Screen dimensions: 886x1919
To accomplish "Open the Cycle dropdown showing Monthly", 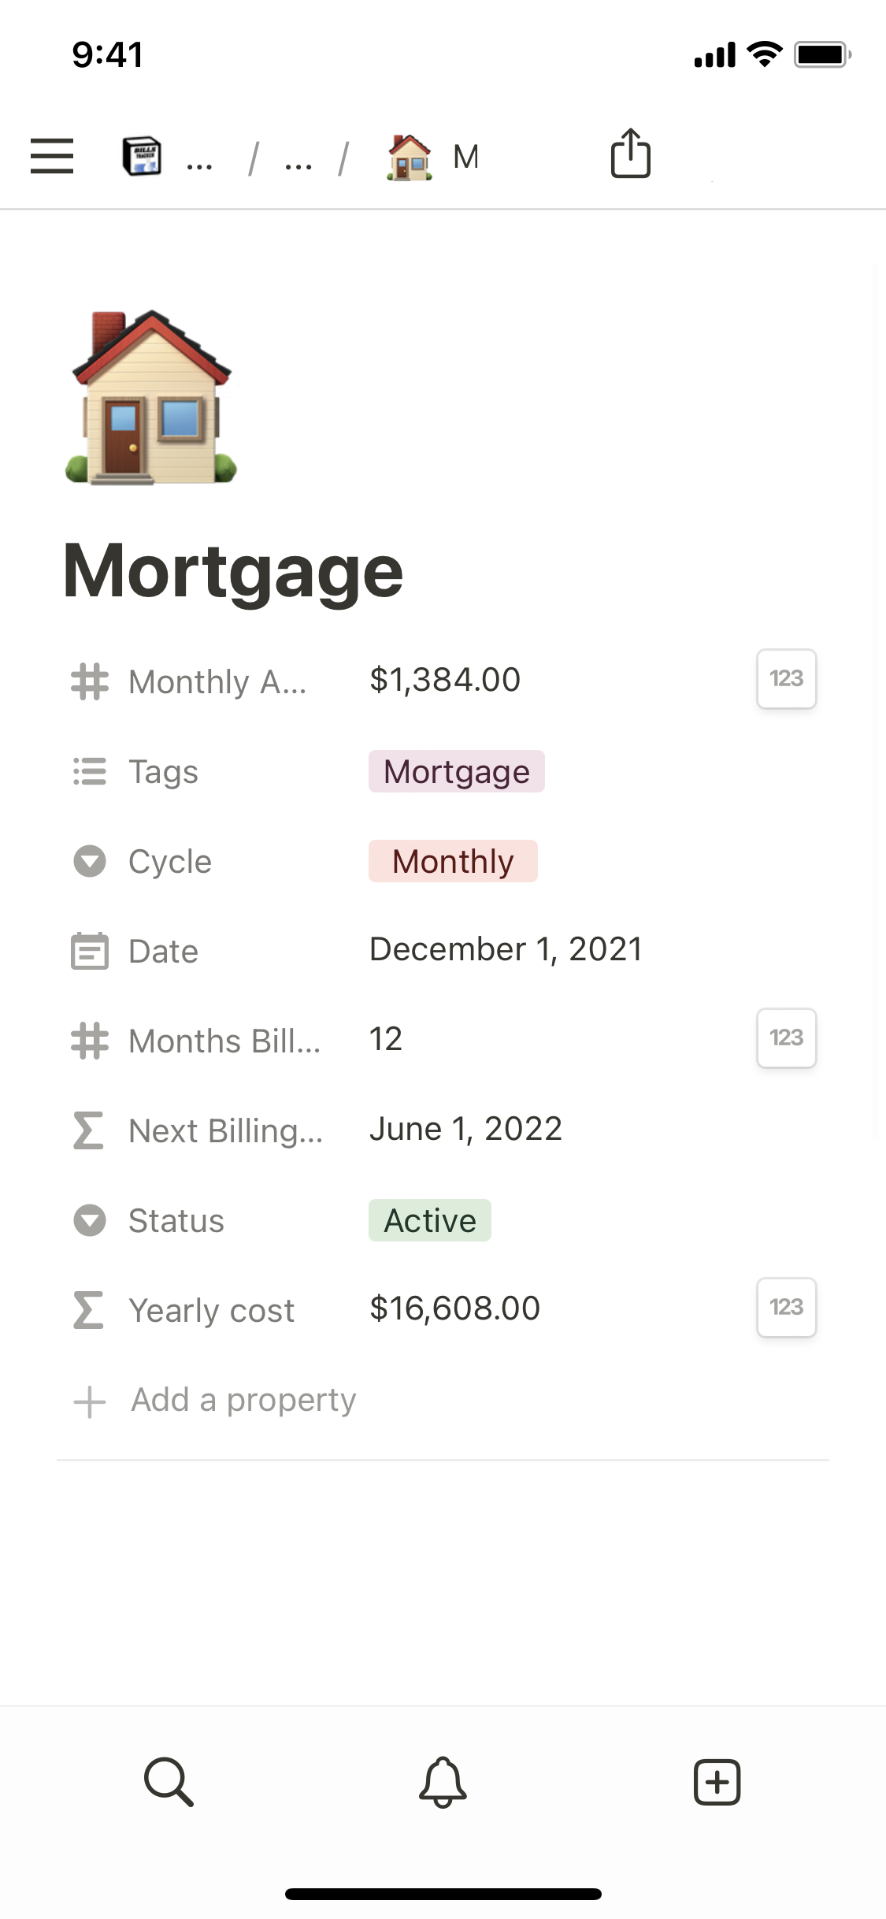I will (453, 861).
